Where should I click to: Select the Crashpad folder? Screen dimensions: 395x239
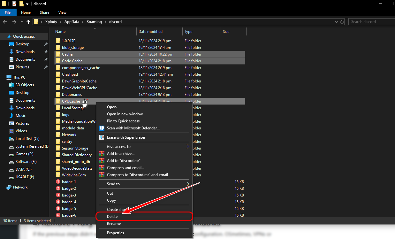(70, 74)
